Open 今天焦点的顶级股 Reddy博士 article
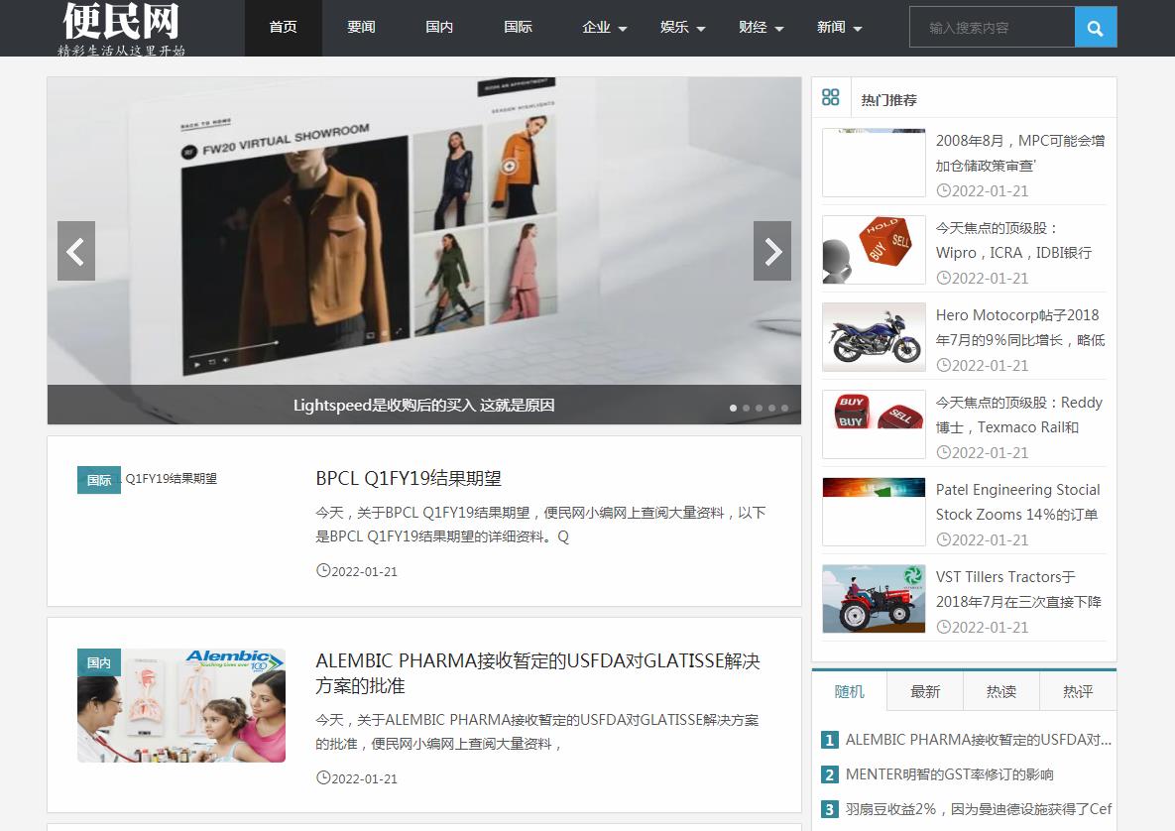Screen dimensions: 1175x831 click(x=1019, y=415)
